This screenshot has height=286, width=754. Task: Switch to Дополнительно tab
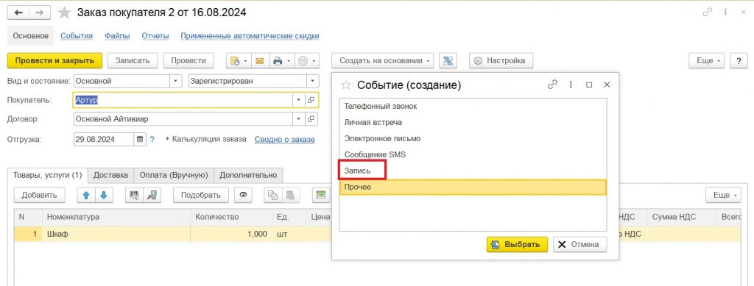pyautogui.click(x=248, y=176)
